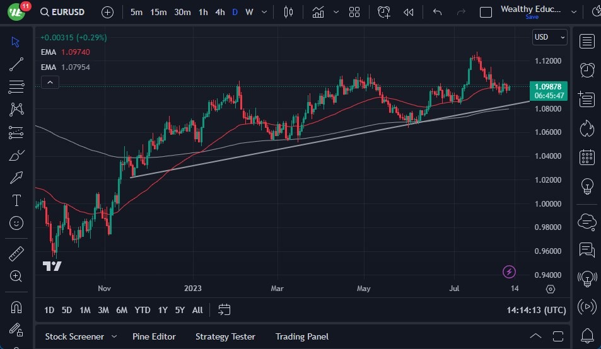Switch to the 4h timeframe
Screen dimensions: 601x349
coord(219,12)
